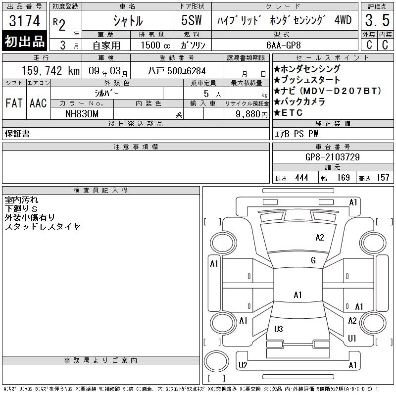Click the rear-right wheel in car diagram
The image size is (396, 396).
click(373, 323)
